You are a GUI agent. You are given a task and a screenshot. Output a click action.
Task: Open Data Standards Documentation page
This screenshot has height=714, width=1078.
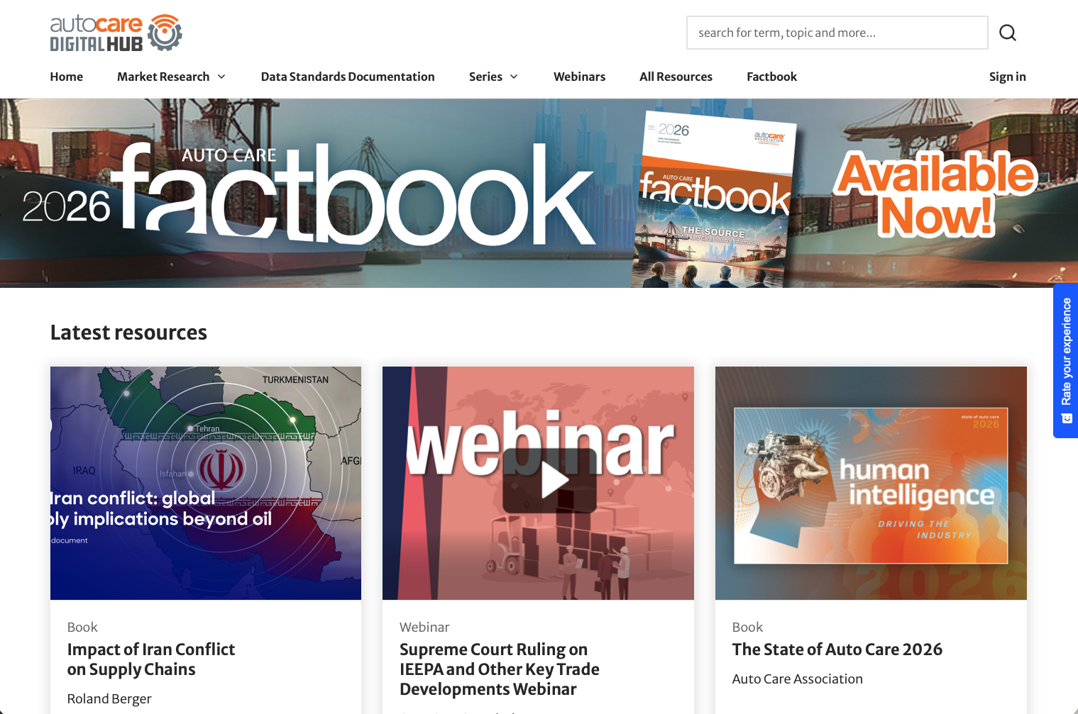[x=348, y=77]
